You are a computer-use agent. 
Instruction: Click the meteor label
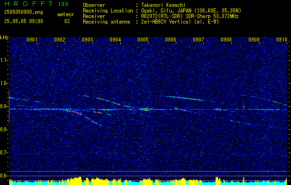tap(66, 15)
